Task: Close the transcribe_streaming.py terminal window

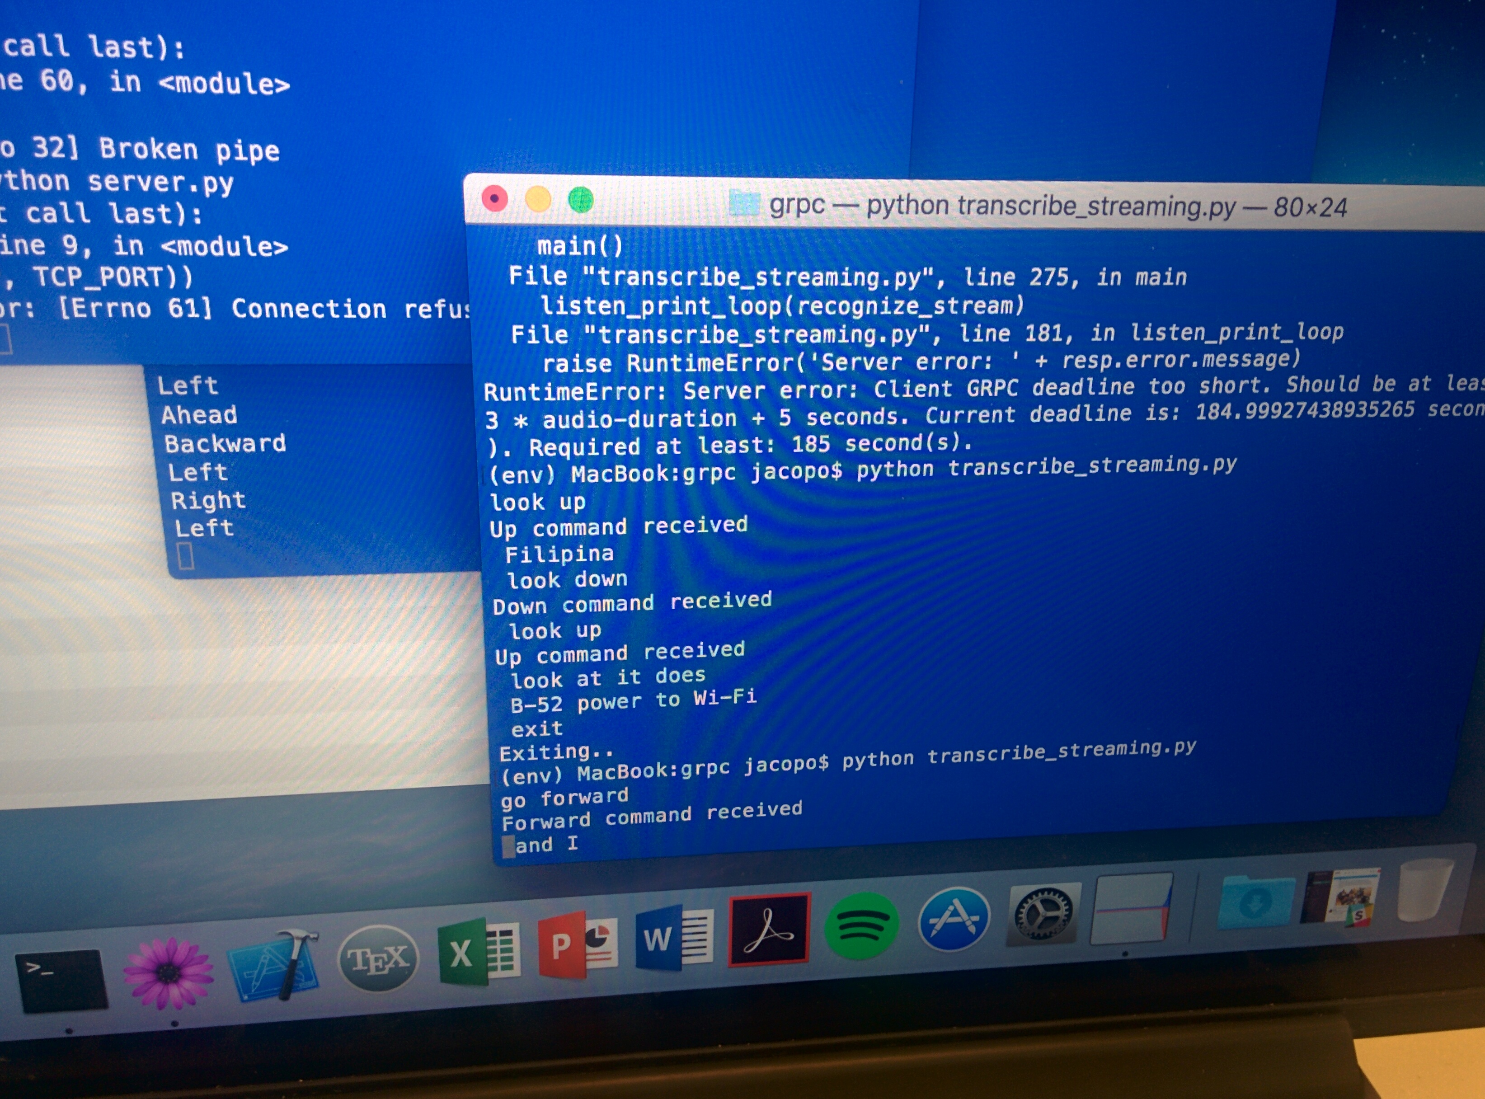Action: click(495, 198)
